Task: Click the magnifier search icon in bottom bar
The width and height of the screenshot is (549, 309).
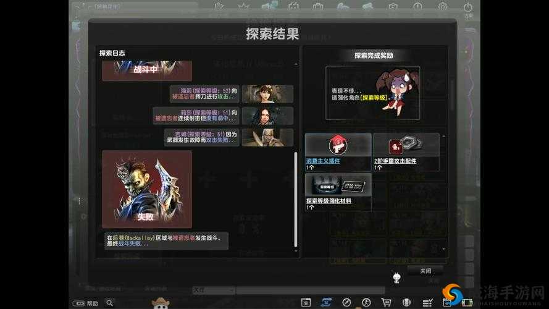Action: click(x=109, y=303)
